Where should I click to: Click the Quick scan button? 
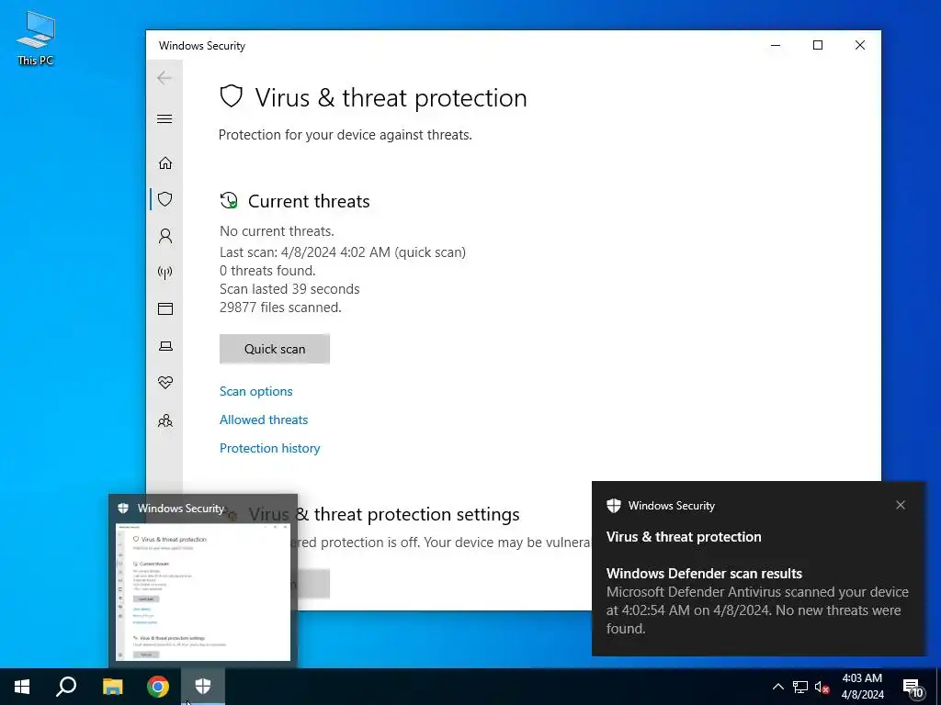[x=275, y=349]
